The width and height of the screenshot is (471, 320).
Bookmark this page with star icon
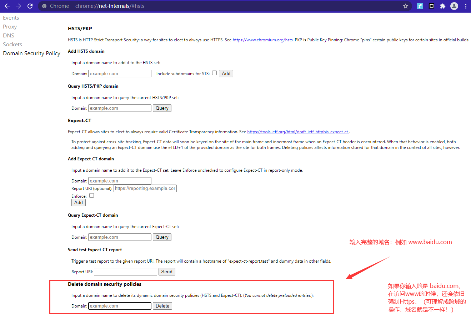[x=405, y=6]
